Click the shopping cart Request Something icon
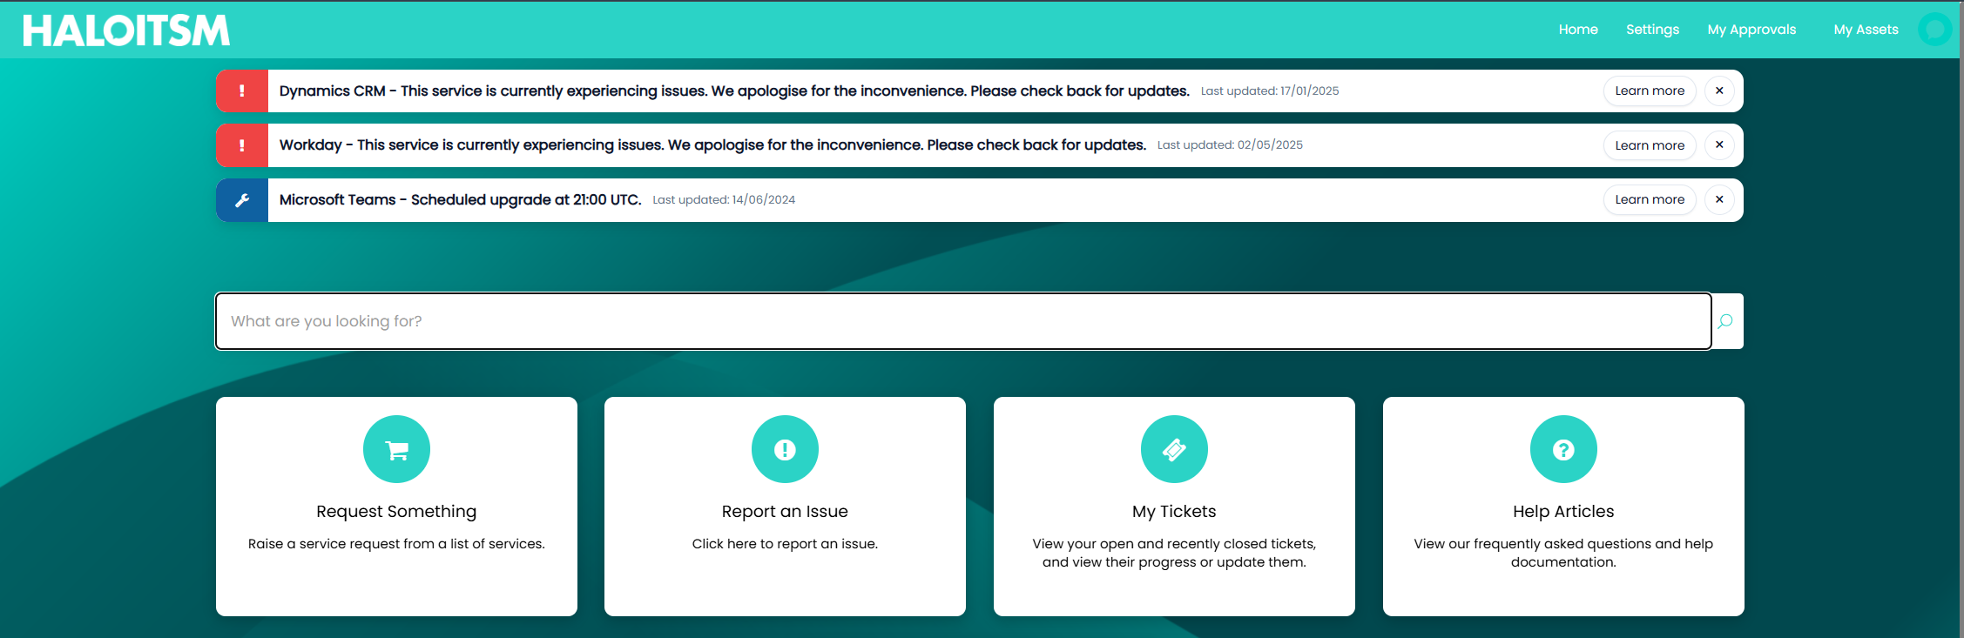This screenshot has height=638, width=1964. (x=396, y=449)
